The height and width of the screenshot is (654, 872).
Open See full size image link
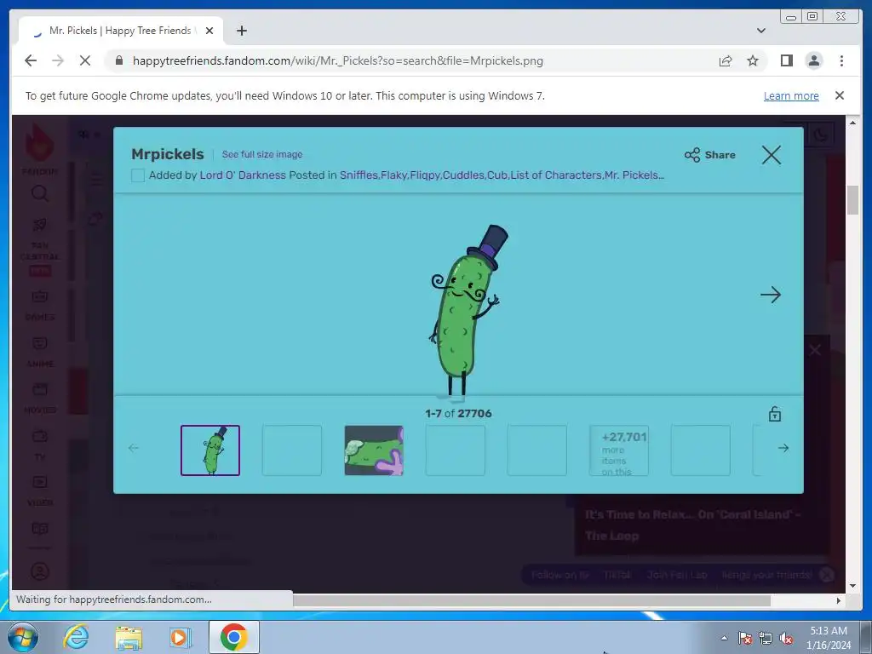(262, 155)
